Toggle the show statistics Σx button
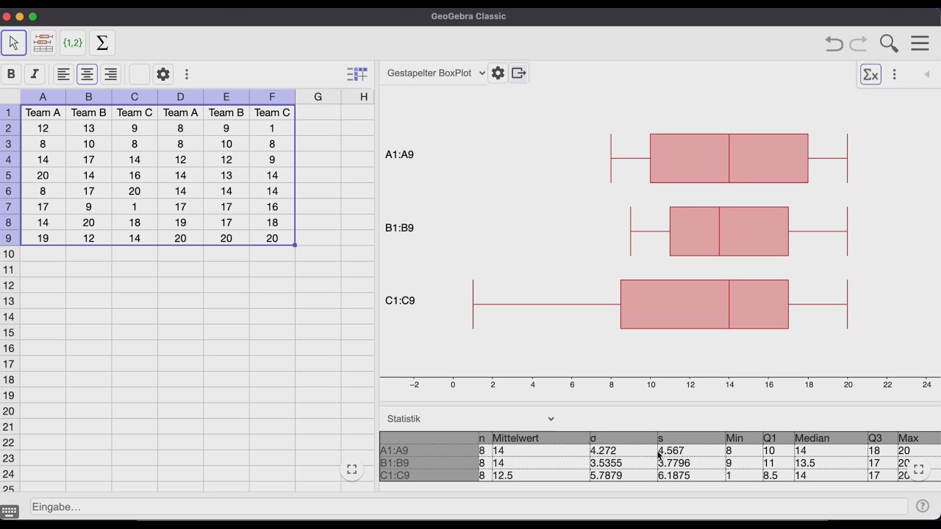Image resolution: width=941 pixels, height=529 pixels. [x=870, y=74]
